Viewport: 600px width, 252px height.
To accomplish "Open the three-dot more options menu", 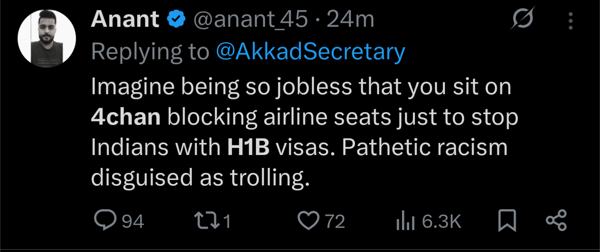I will pyautogui.click(x=570, y=20).
